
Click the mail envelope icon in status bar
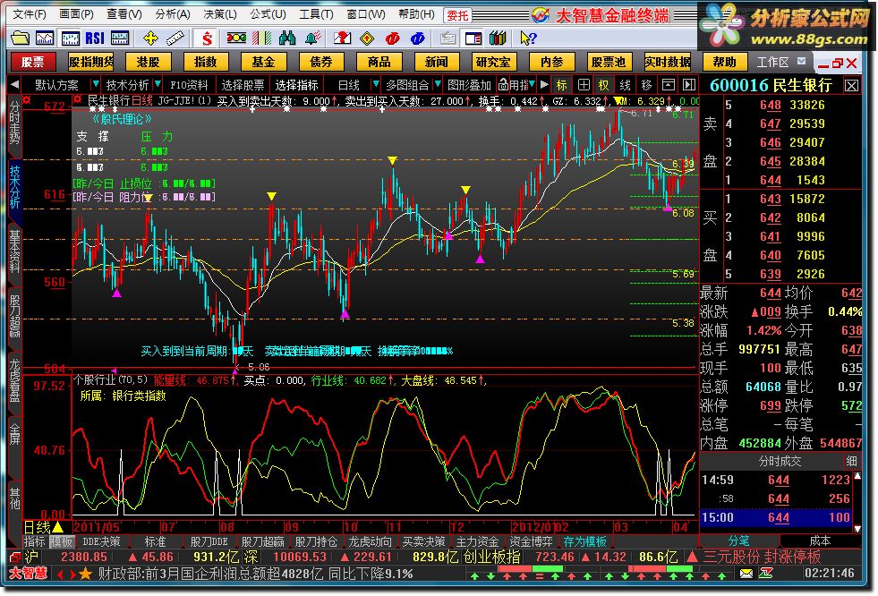746,573
